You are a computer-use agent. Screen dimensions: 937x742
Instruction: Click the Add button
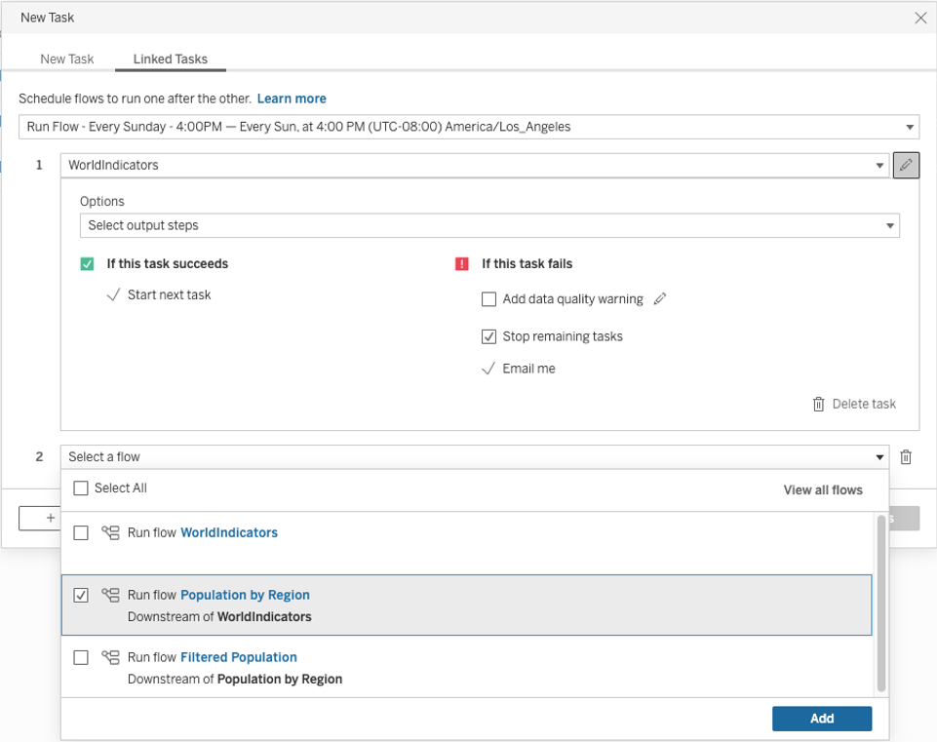pyautogui.click(x=822, y=719)
